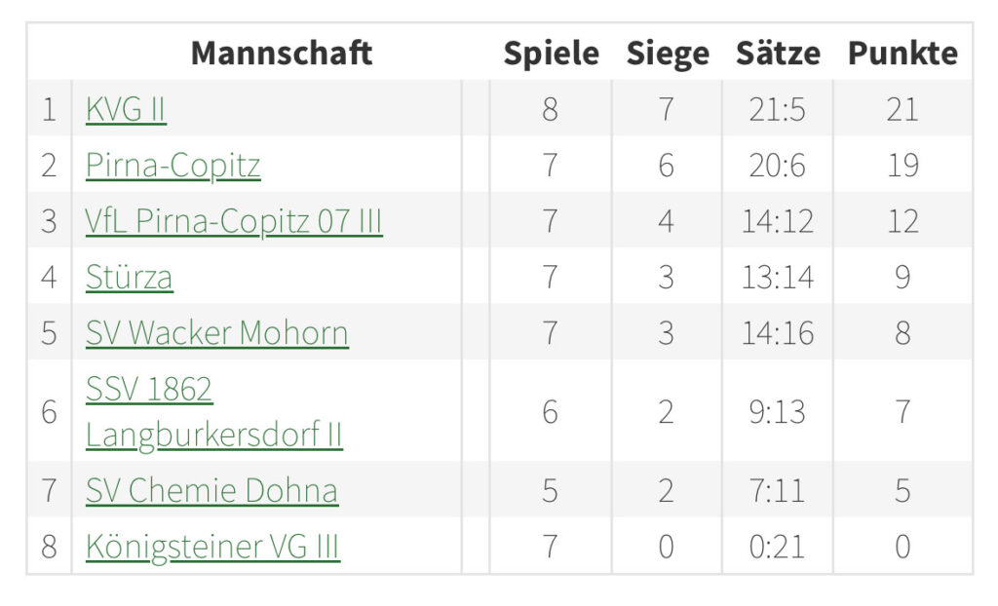Open SV Wacker Mohorn team page
Viewport: 998px width, 606px height.
[x=216, y=334]
